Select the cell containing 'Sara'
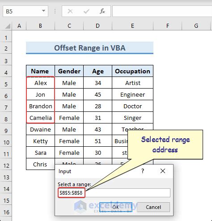The height and width of the screenshot is (221, 212). (40, 153)
